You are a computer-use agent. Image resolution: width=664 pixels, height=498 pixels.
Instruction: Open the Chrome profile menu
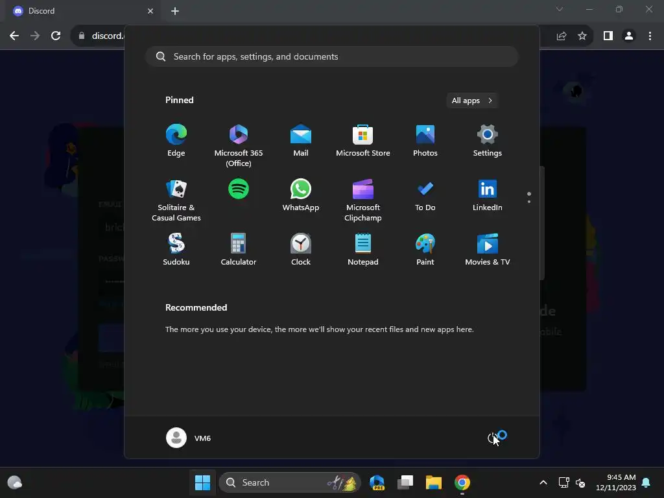(629, 36)
